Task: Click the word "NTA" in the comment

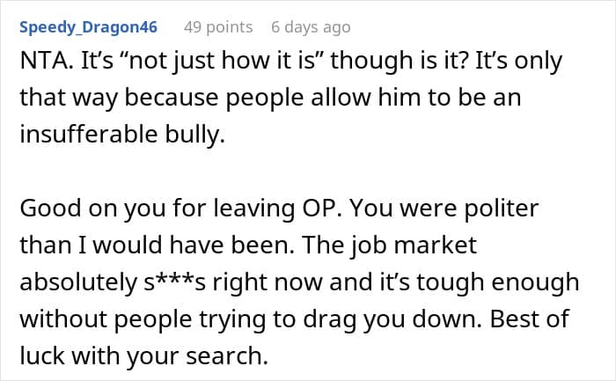Action: [40, 62]
